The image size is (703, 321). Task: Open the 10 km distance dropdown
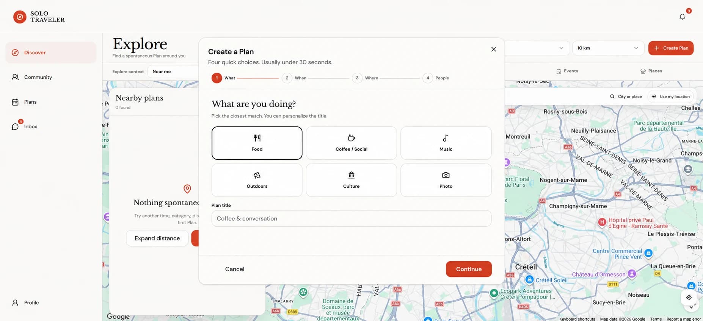pyautogui.click(x=608, y=48)
